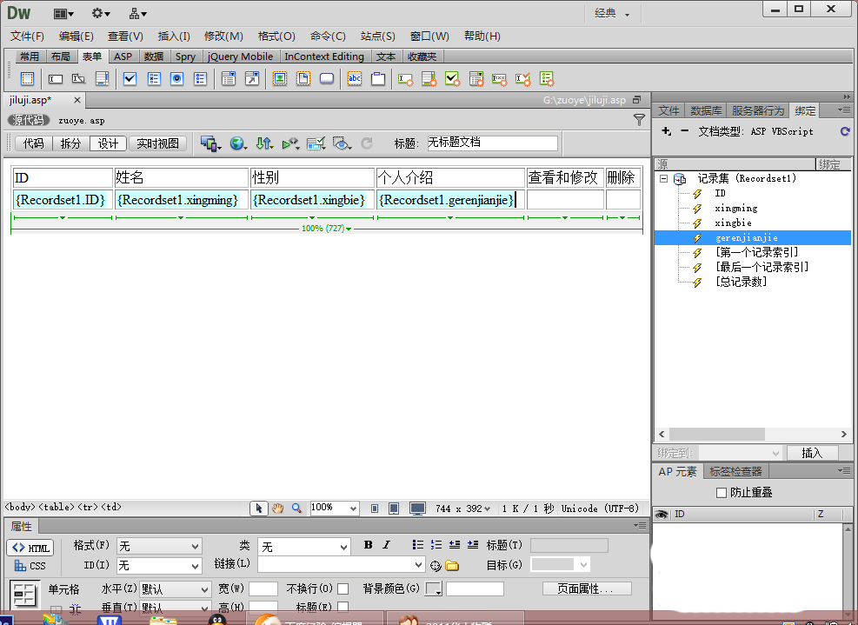
Task: Click the refresh icon in Bindings panel
Action: click(845, 131)
